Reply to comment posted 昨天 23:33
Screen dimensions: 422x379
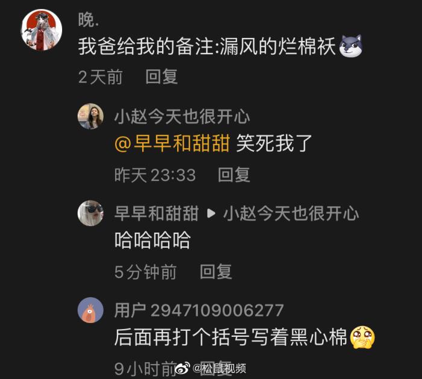point(234,175)
